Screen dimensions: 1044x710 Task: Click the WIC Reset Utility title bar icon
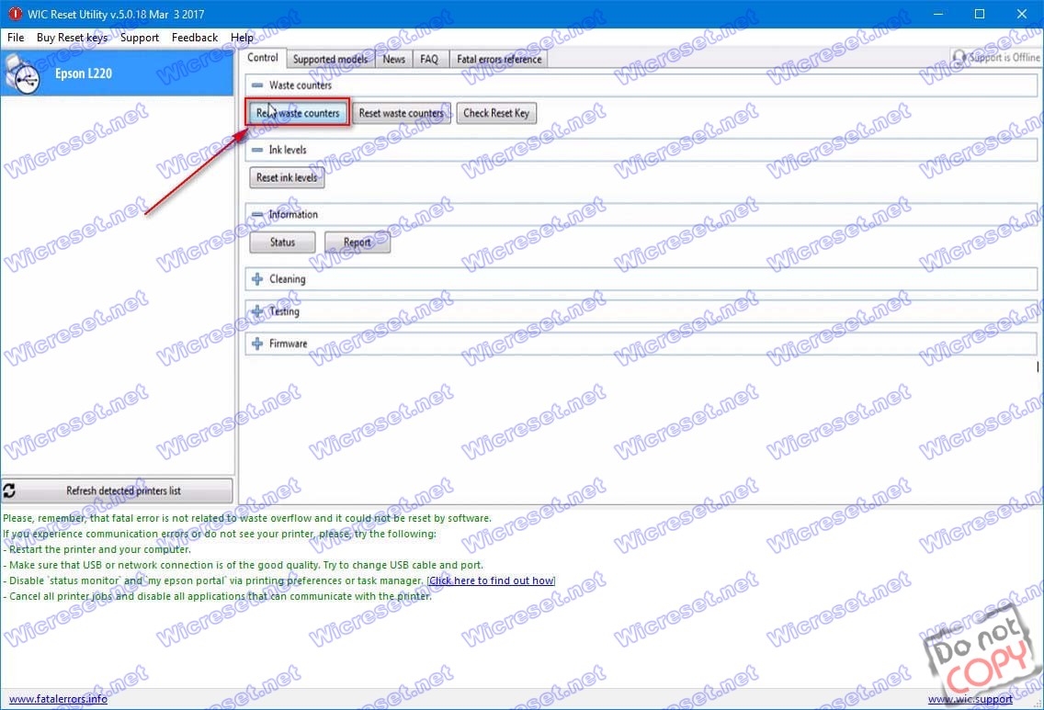click(15, 13)
